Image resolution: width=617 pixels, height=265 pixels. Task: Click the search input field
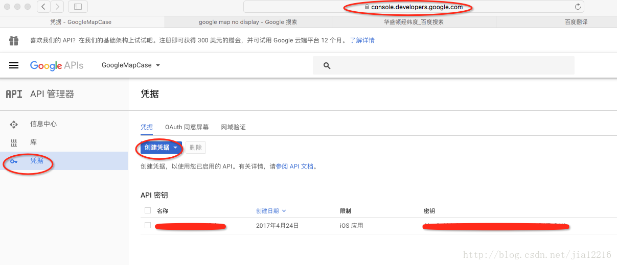[444, 66]
